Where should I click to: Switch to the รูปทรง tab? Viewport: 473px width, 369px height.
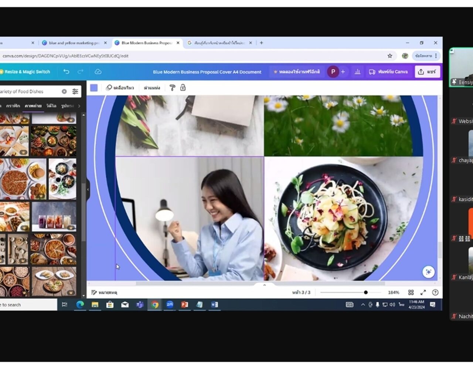coord(68,106)
